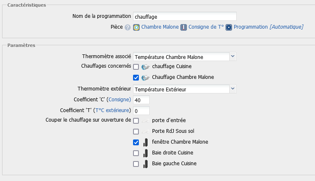Click the fenêtre Chambre Malone sensor icon
This screenshot has height=181, width=315.
coord(145,142)
